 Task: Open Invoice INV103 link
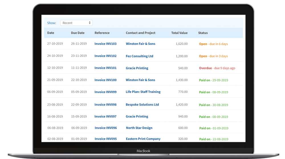pos(105,44)
